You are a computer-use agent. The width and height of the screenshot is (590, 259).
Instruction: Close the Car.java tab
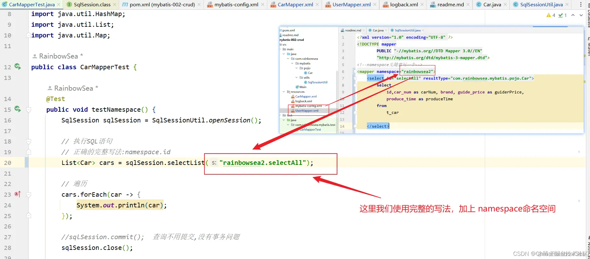pos(505,4)
